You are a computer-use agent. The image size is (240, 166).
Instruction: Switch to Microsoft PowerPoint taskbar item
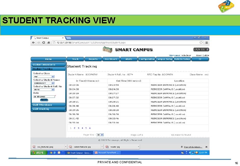[x=107, y=152]
